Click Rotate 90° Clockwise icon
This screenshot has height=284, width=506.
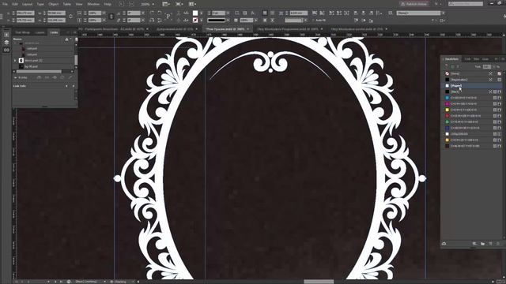(152, 13)
